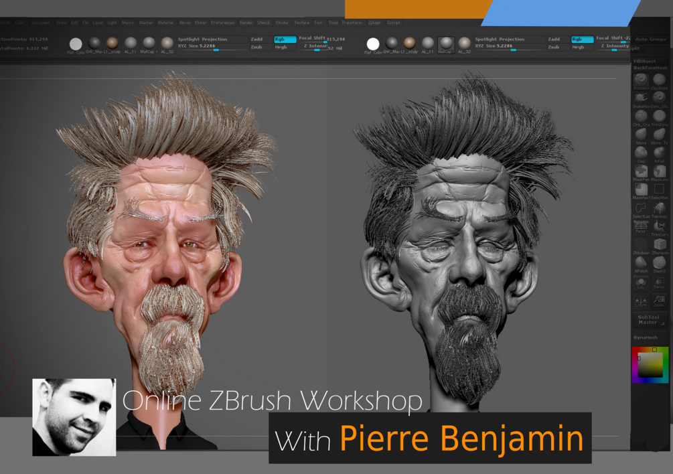Select the TrimCurve brush
This screenshot has width=673, height=474.
659,228
